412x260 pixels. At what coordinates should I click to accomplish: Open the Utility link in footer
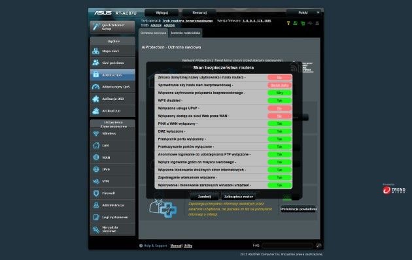(188, 246)
